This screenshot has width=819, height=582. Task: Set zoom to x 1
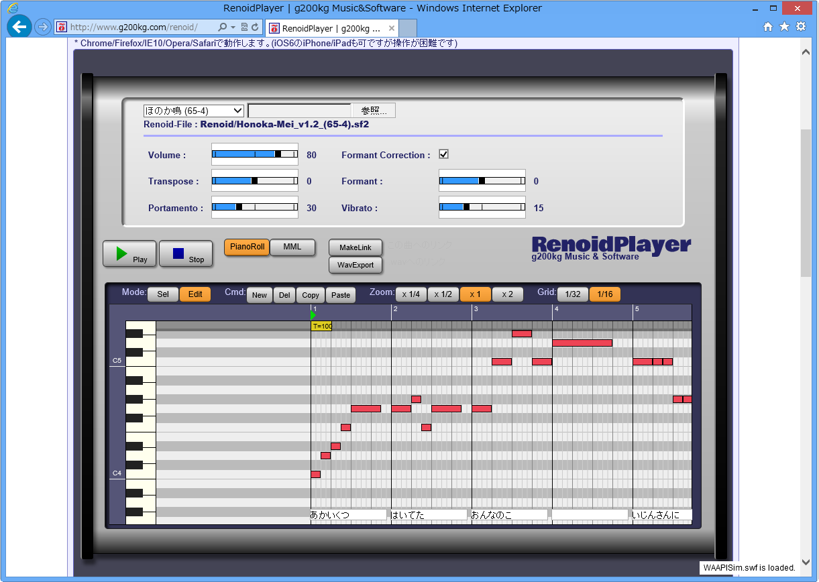pyautogui.click(x=476, y=294)
